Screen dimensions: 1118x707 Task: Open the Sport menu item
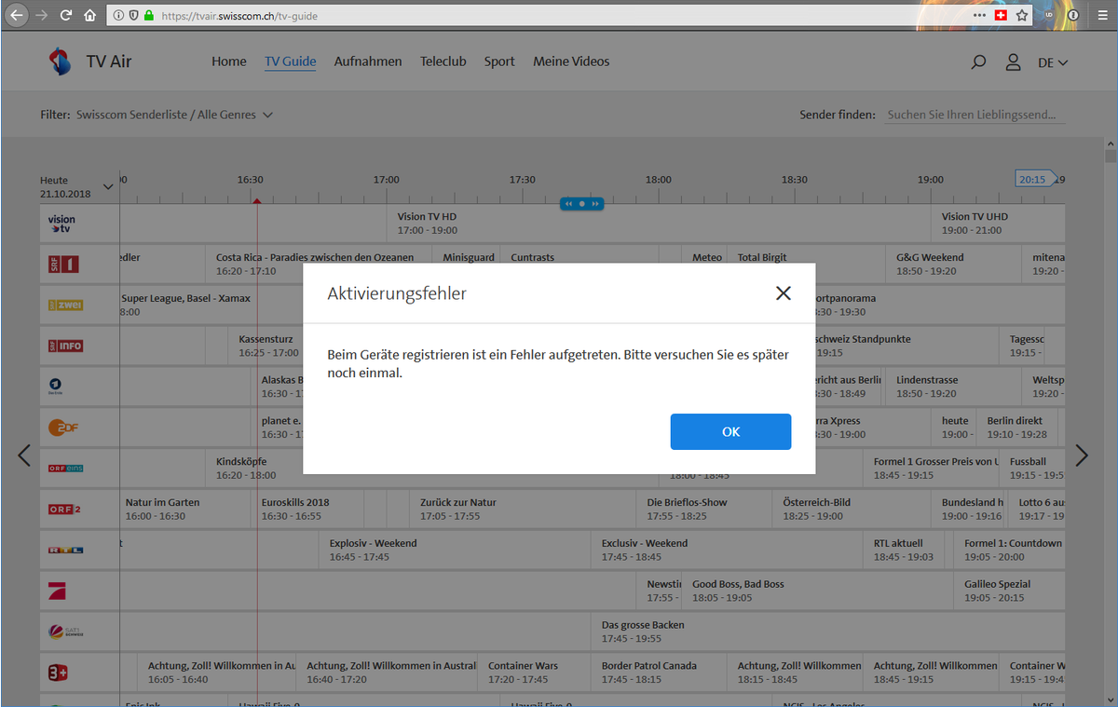tap(499, 61)
